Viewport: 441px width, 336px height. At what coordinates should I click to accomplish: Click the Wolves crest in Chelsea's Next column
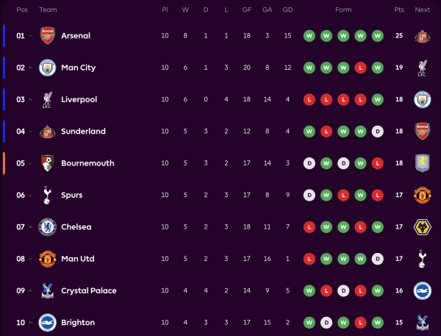tap(422, 227)
